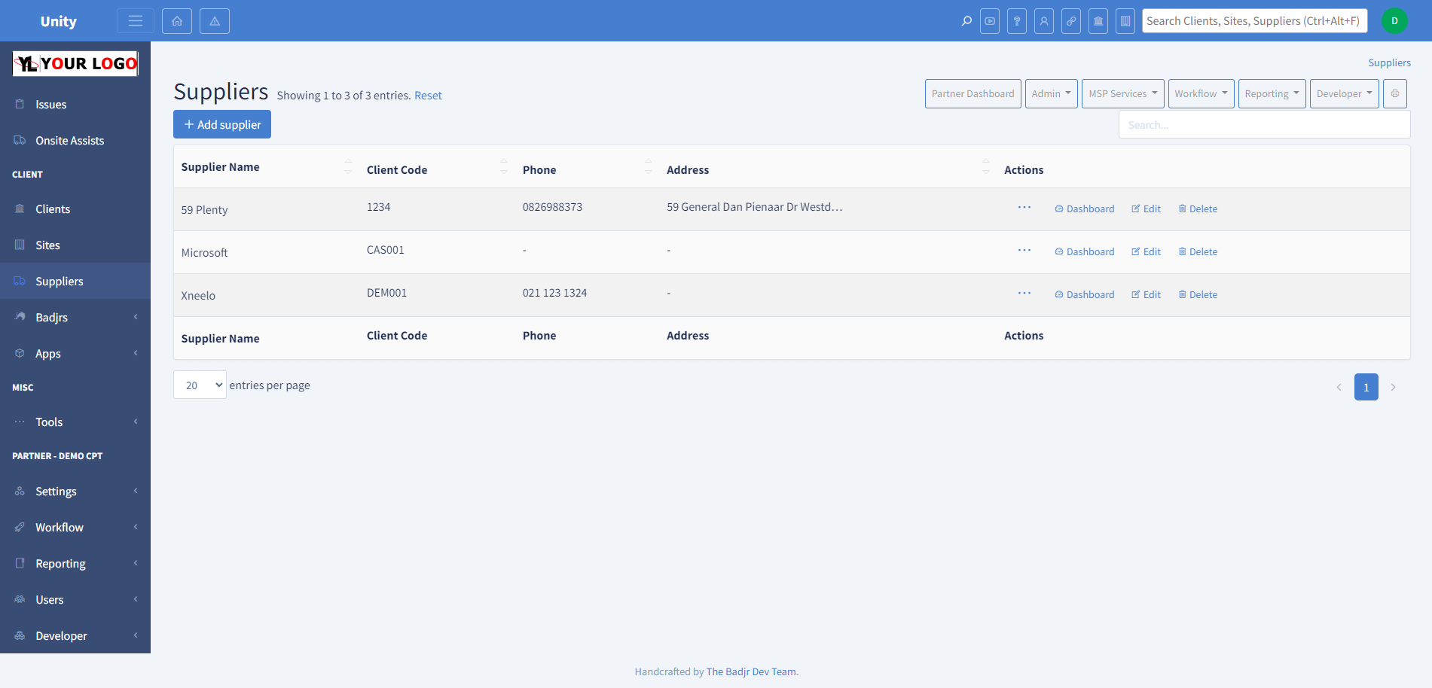Click the Suppliers breadcrumb link

[1389, 62]
